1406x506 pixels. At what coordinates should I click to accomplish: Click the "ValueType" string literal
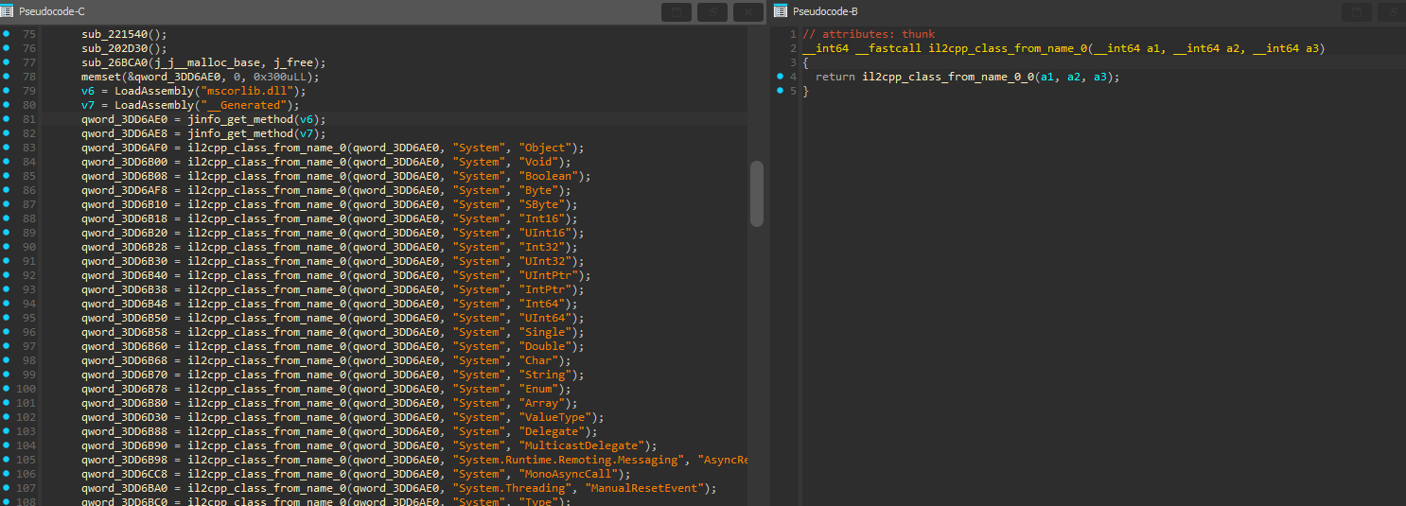click(x=554, y=417)
